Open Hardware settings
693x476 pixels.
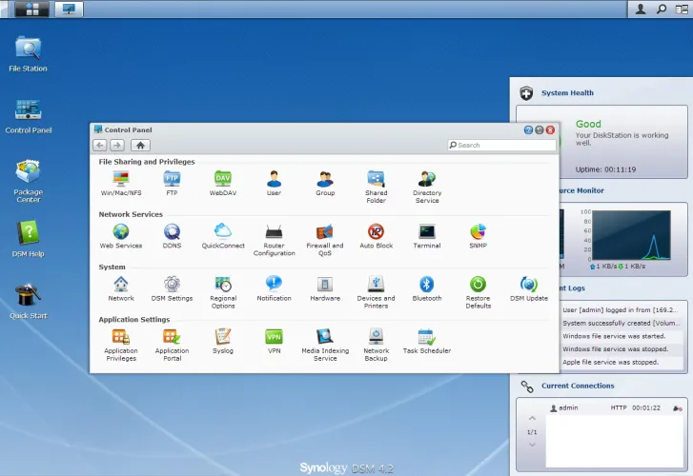(x=325, y=288)
